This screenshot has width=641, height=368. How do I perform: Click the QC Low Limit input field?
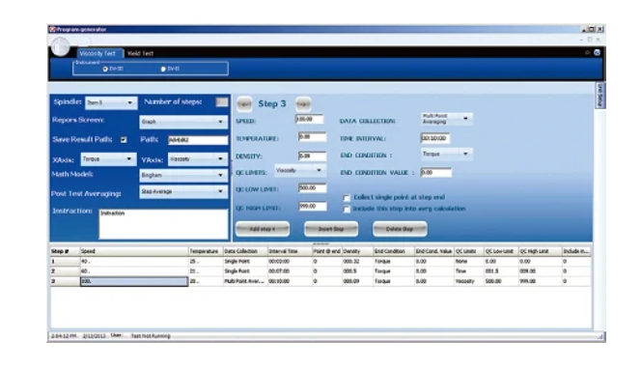point(313,188)
